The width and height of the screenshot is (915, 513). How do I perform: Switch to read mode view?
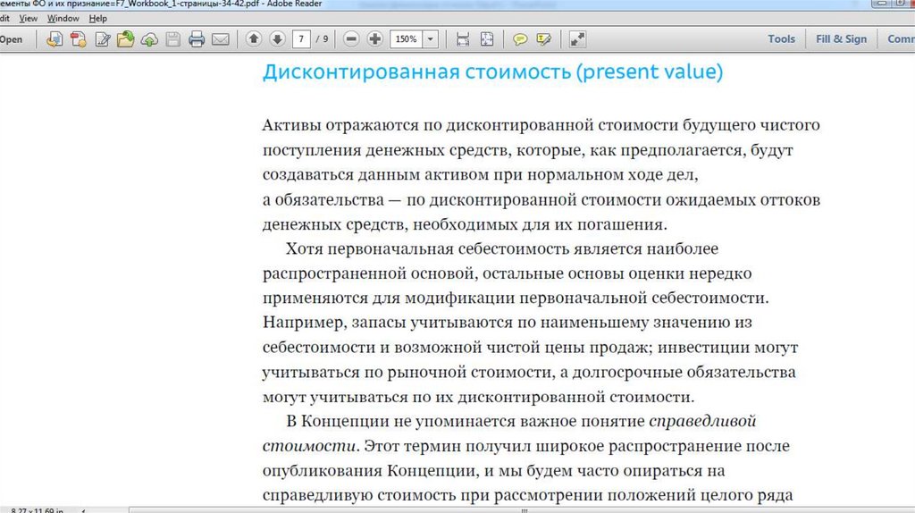(x=577, y=39)
